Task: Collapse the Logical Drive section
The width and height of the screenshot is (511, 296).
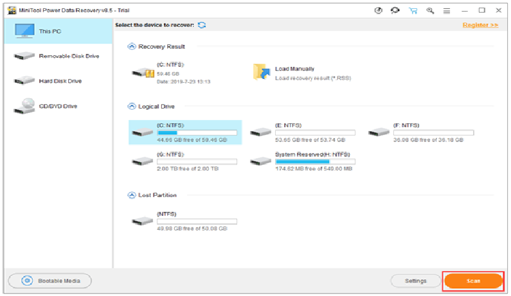Action: tap(131, 107)
